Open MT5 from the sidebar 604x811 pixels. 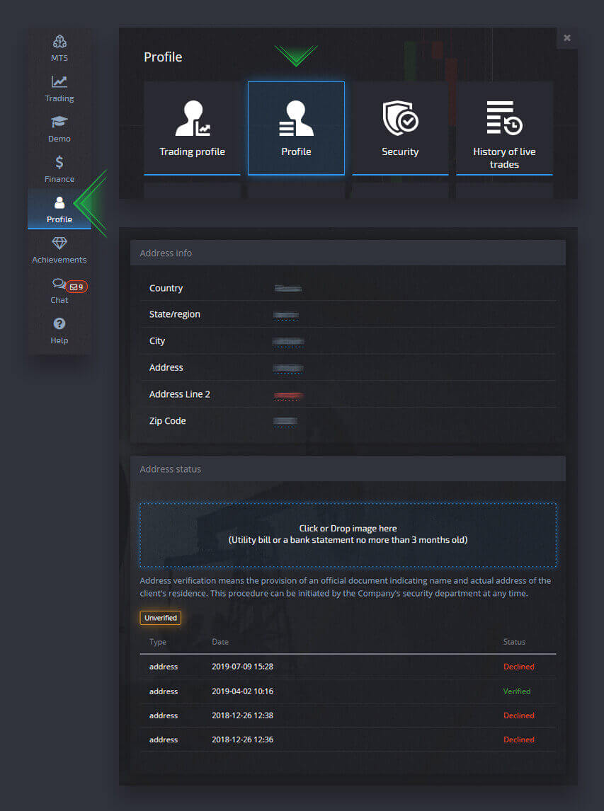click(59, 47)
